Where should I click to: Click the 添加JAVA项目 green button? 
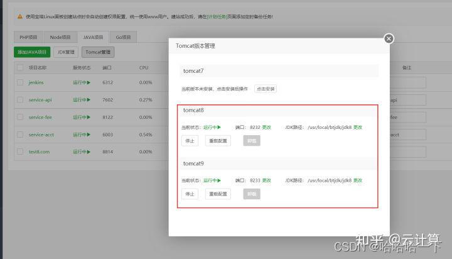pos(32,52)
